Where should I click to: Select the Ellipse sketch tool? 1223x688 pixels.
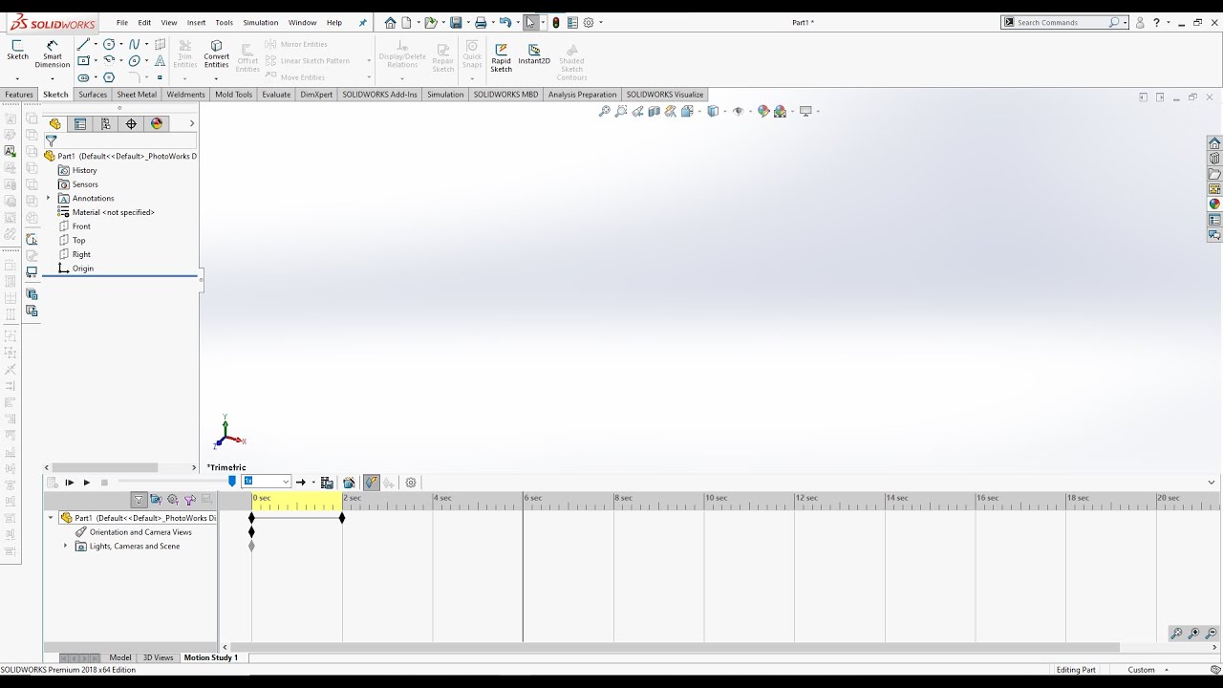tap(134, 60)
